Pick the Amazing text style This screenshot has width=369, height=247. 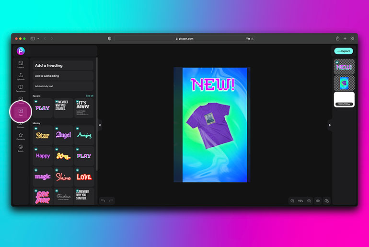point(84,135)
